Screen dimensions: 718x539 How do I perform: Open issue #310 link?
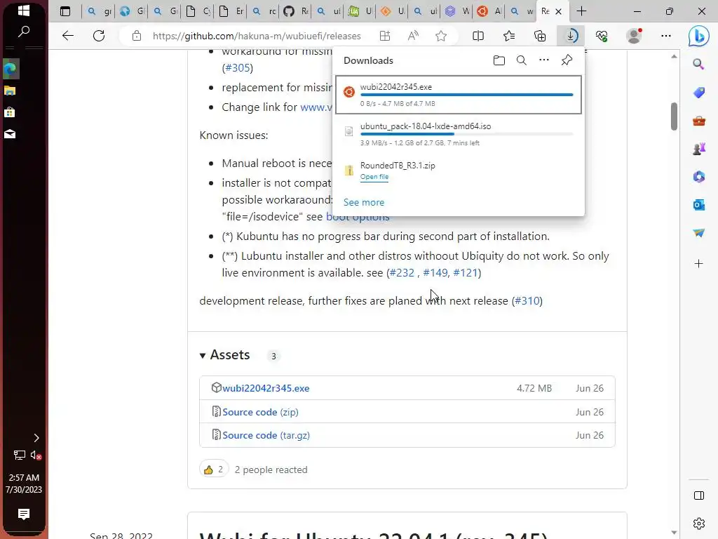click(x=527, y=300)
